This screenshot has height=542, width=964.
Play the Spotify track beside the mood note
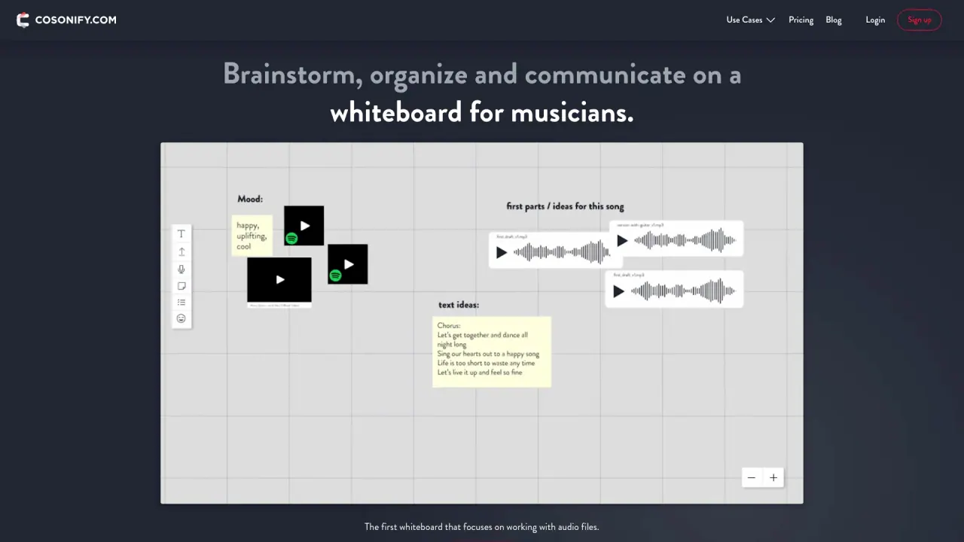(305, 225)
